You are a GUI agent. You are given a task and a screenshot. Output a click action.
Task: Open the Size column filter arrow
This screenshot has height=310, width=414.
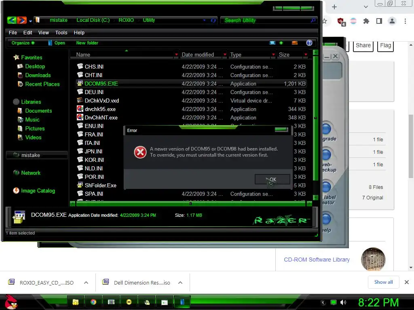click(x=306, y=54)
